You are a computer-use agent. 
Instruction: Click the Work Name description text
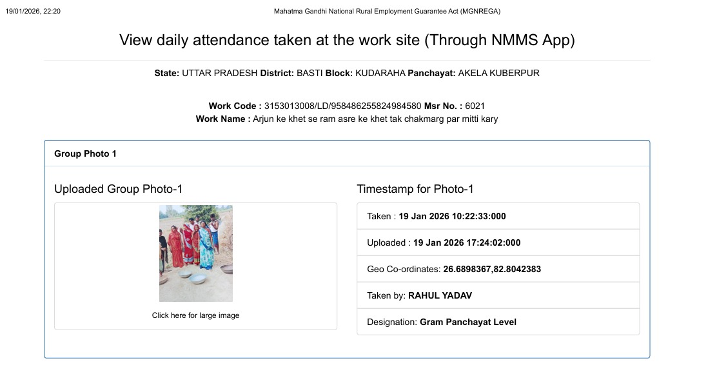click(x=375, y=119)
